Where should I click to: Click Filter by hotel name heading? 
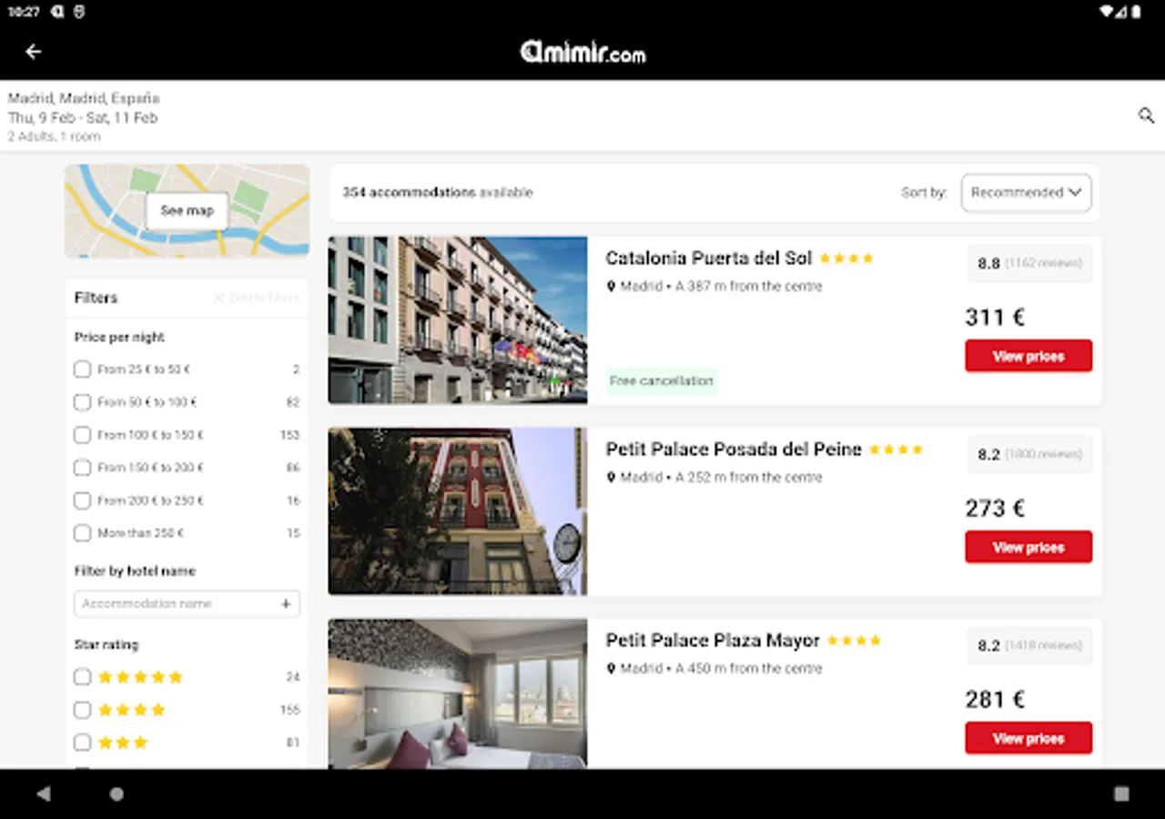tap(135, 571)
